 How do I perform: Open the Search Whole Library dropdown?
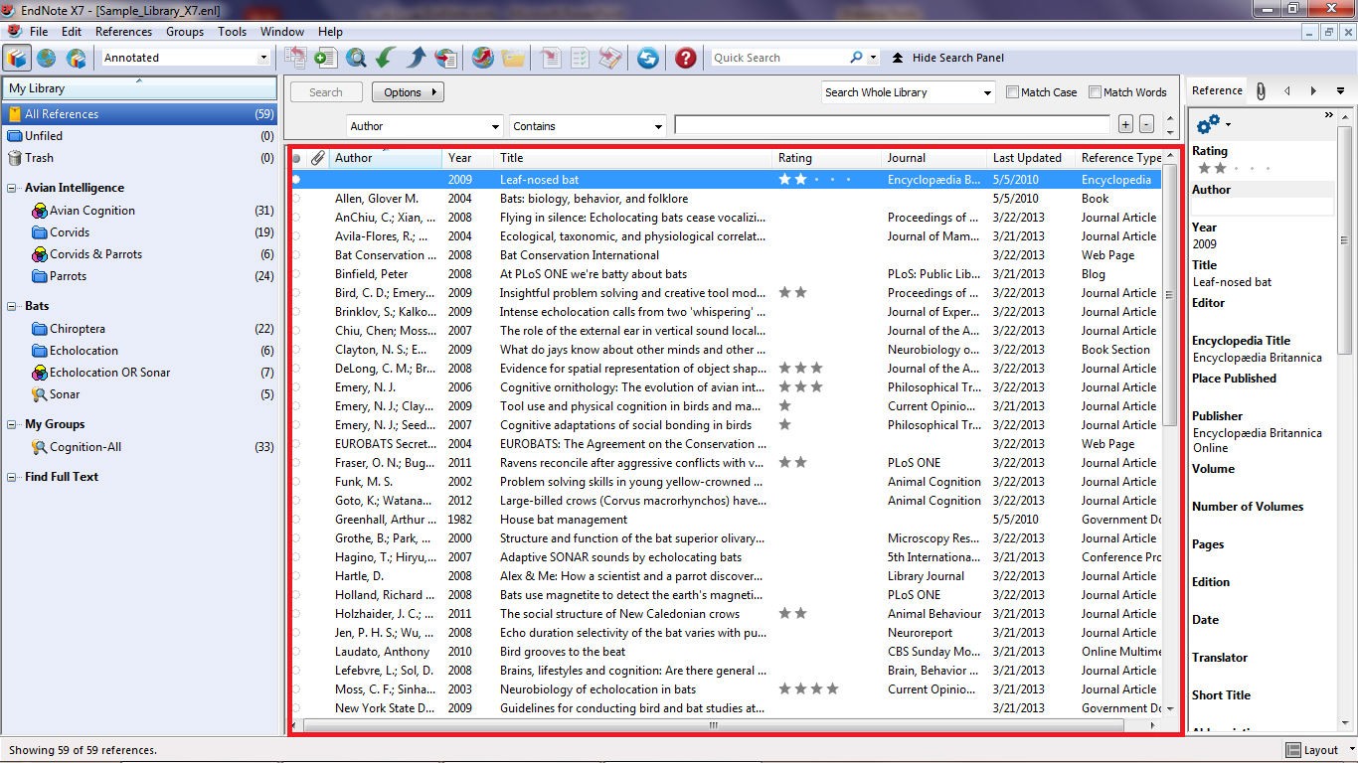coord(987,92)
